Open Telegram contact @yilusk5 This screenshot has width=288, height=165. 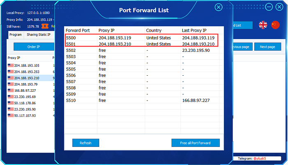[x=260, y=158]
